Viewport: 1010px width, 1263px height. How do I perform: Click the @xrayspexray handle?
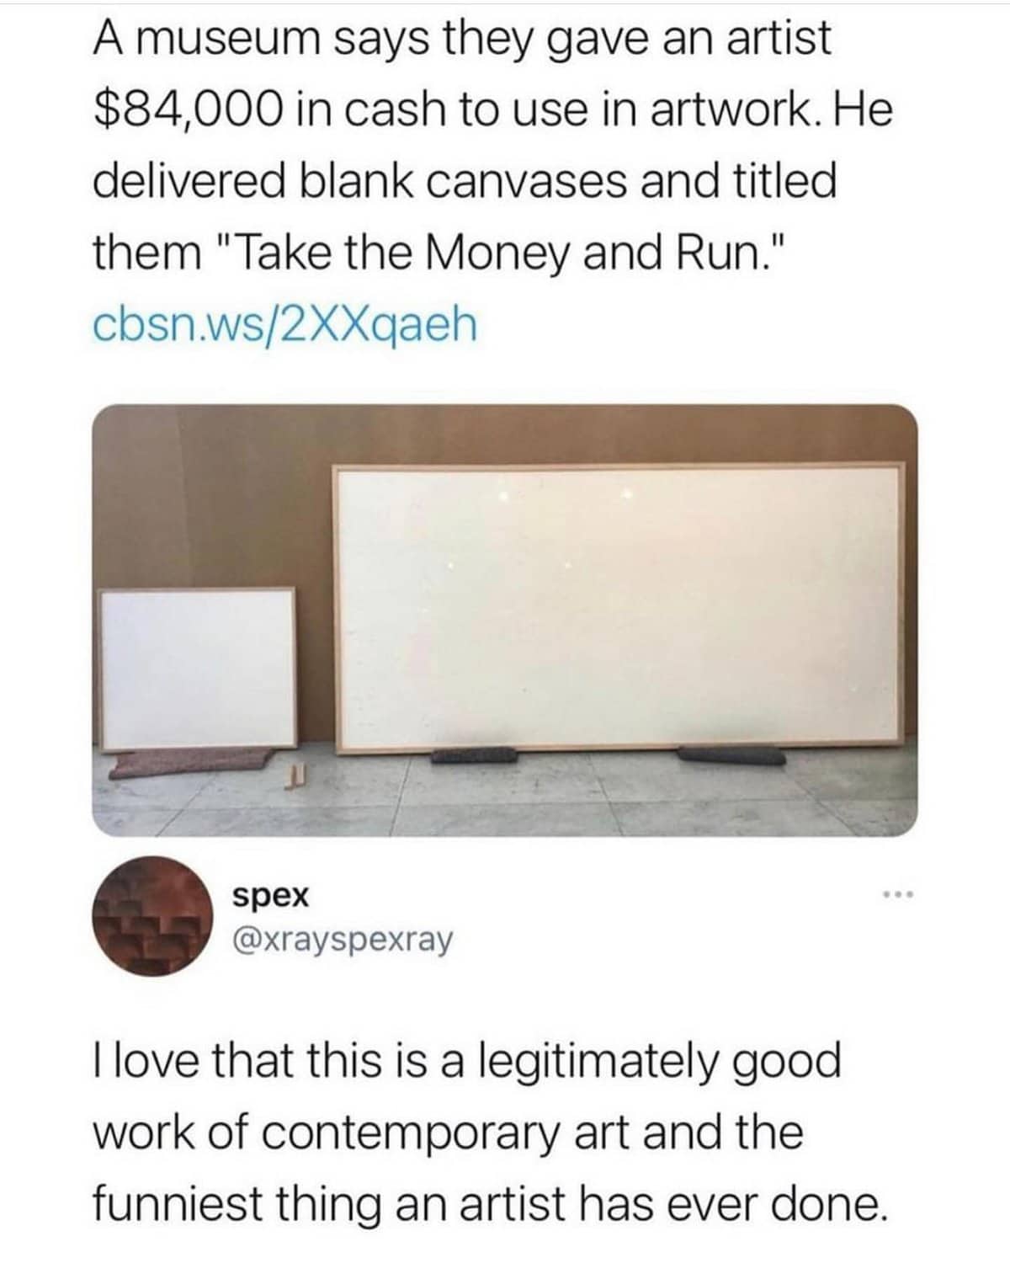[343, 938]
